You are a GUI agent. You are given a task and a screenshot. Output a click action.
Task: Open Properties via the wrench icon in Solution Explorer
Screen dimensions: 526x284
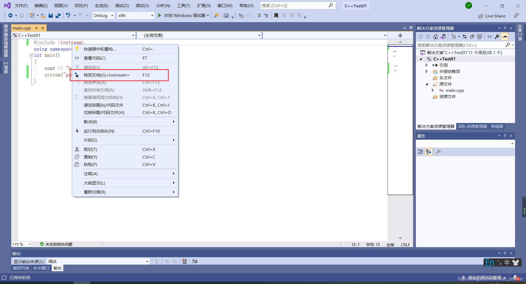[497, 37]
